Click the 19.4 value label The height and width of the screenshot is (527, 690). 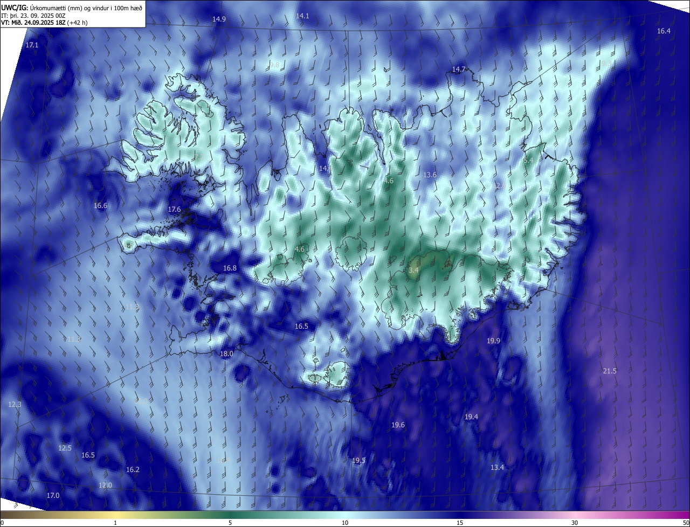pyautogui.click(x=471, y=417)
